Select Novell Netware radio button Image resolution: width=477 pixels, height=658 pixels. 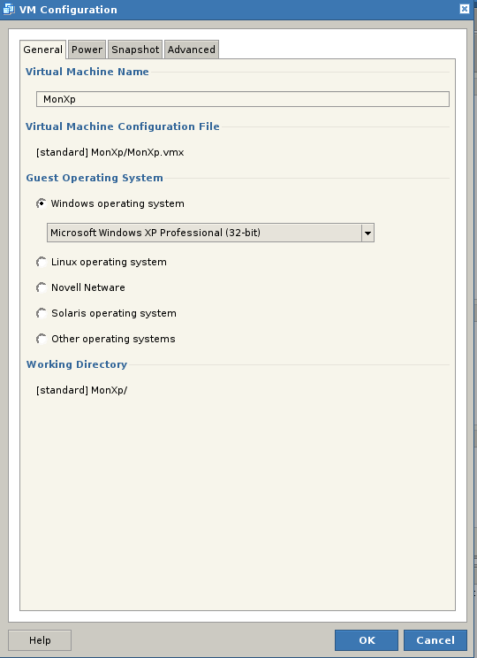coord(42,287)
